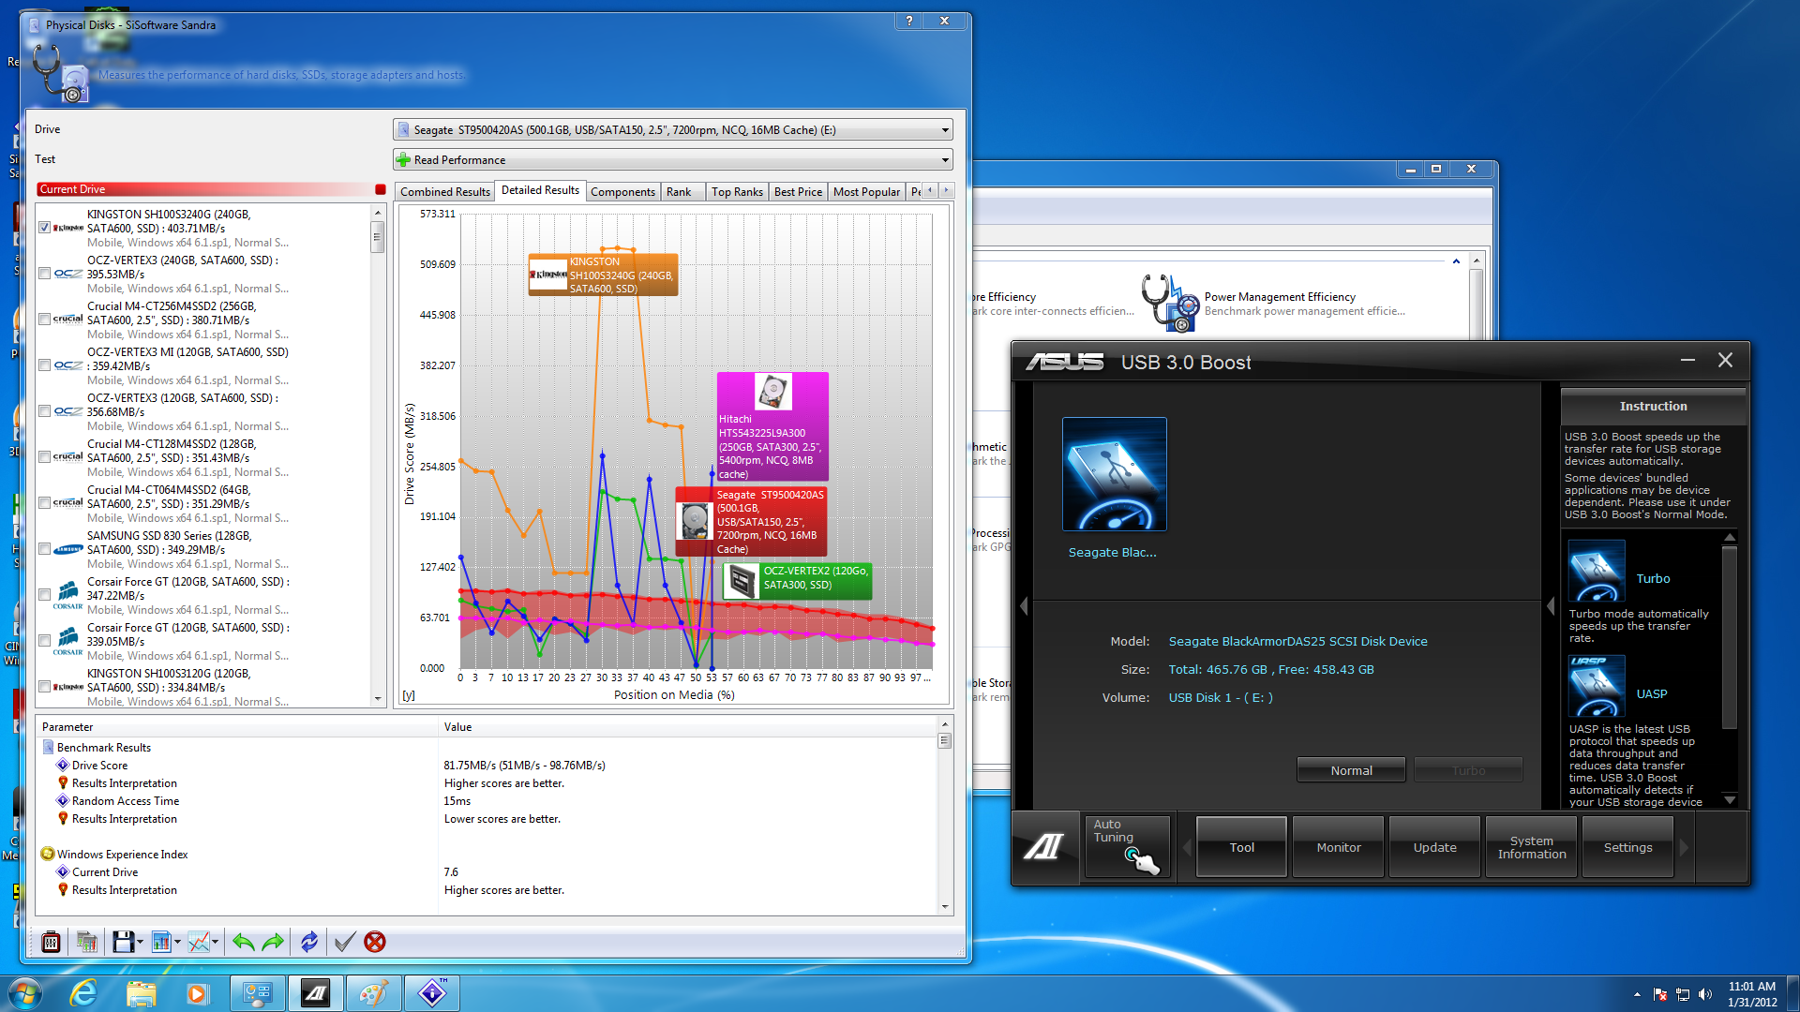Click the grey checkmark OK icon
This screenshot has height=1012, width=1800.
pos(345,942)
